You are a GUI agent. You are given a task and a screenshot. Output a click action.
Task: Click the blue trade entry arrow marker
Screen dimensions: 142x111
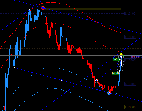click(96, 80)
